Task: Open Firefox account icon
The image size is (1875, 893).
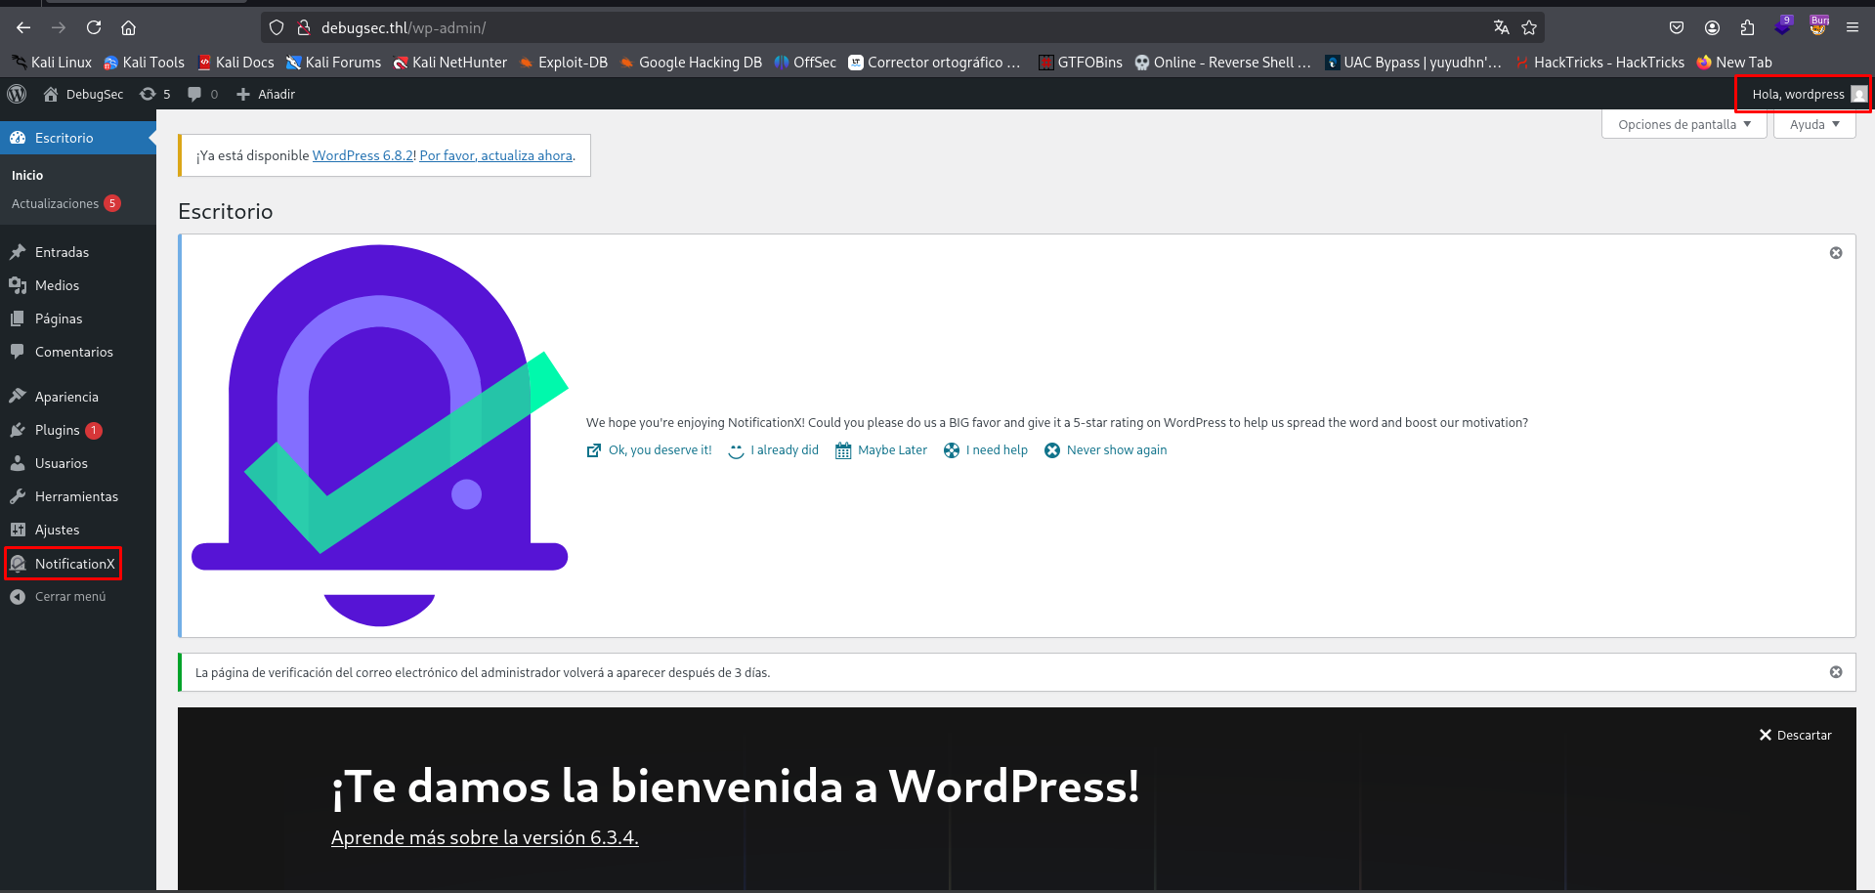Action: [x=1712, y=27]
